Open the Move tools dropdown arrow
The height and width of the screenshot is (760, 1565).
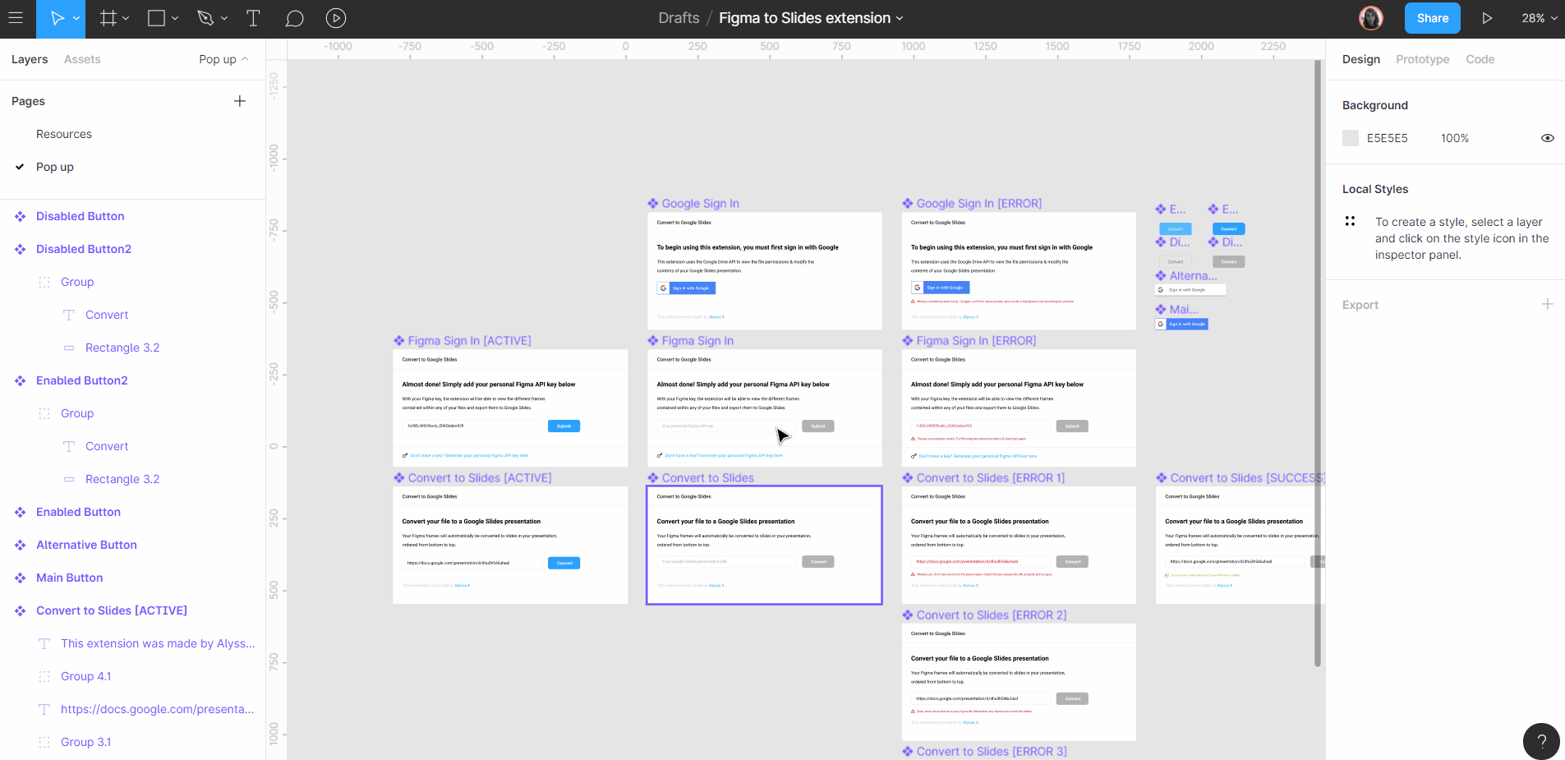[x=76, y=18]
